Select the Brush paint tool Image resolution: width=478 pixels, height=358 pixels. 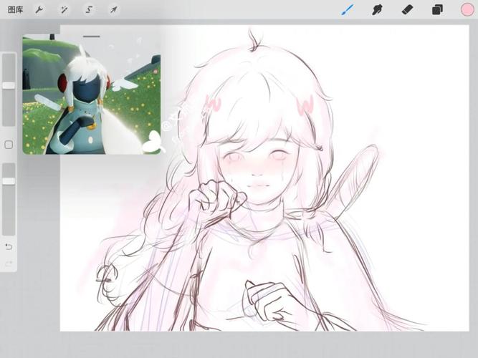click(x=348, y=10)
